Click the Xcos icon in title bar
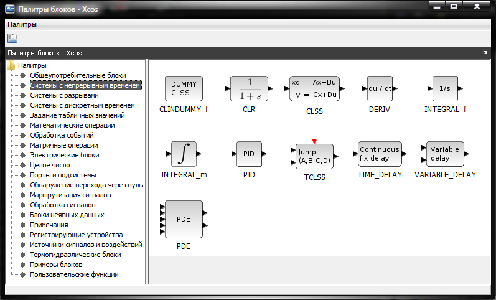The width and height of the screenshot is (496, 300). pyautogui.click(x=10, y=9)
